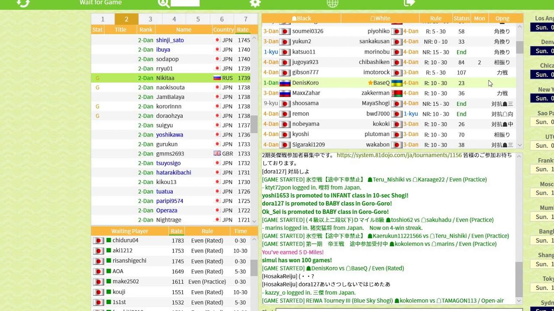Click the refresh icon in top bar
Screen dimensions: 554x311
tap(23, 3)
